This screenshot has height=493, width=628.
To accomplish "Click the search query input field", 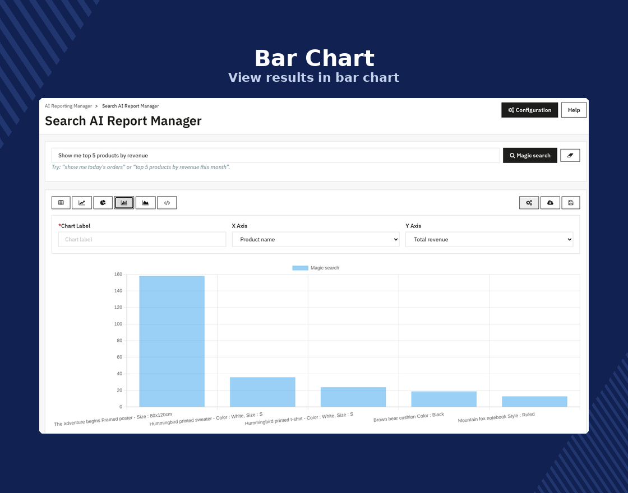I will pos(275,155).
